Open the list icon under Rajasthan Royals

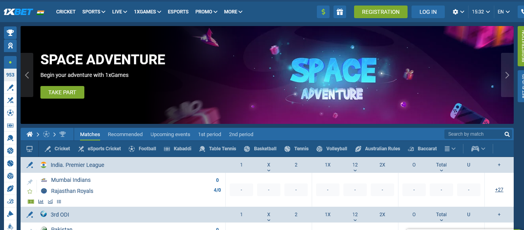(x=59, y=202)
